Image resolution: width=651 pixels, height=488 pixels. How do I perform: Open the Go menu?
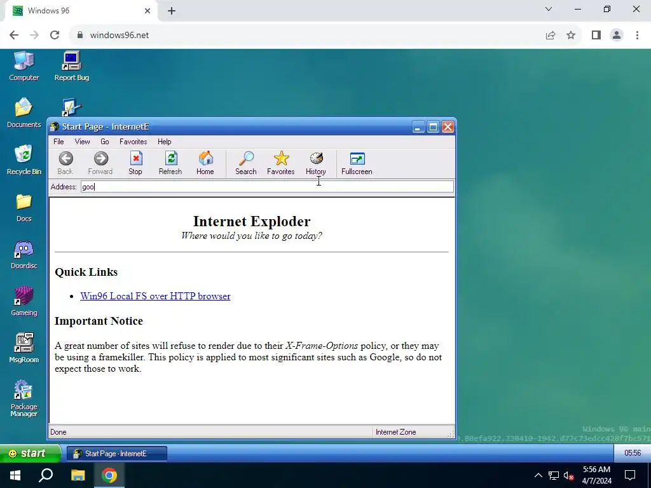click(x=105, y=142)
